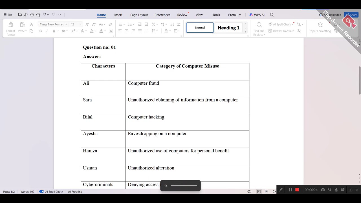The image size is (361, 203).
Task: Clear formatting with the eraser icon
Action: [x=111, y=25]
